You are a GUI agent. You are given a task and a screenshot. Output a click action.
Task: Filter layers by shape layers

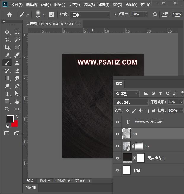pos(167,93)
